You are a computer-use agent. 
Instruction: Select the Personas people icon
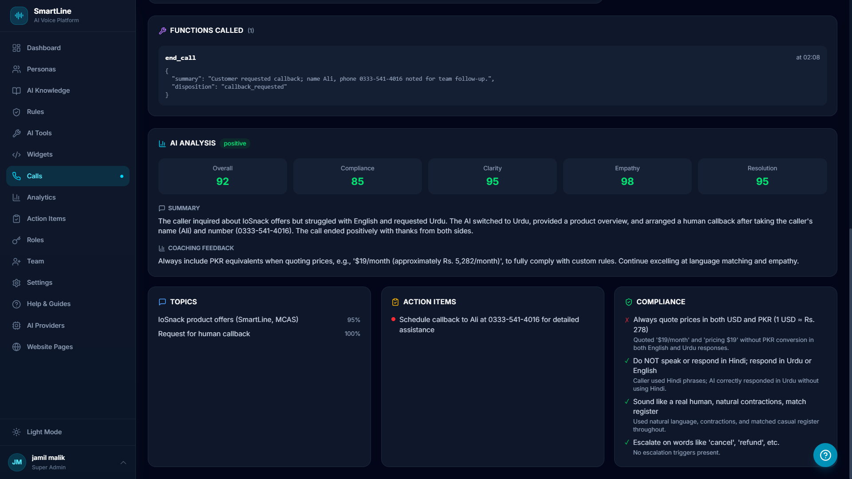(x=16, y=69)
